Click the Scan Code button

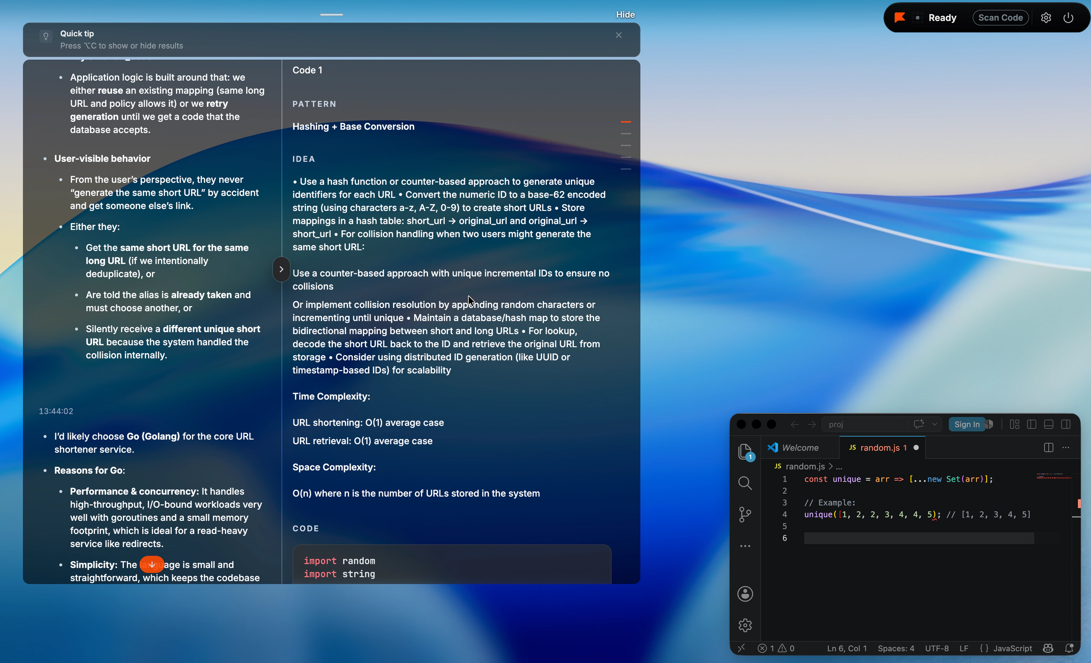point(1000,18)
